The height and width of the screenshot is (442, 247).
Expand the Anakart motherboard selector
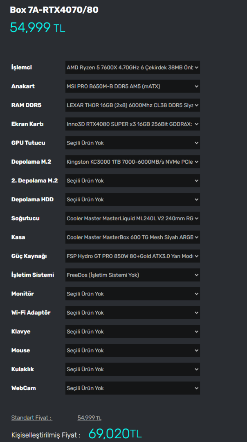coord(132,86)
